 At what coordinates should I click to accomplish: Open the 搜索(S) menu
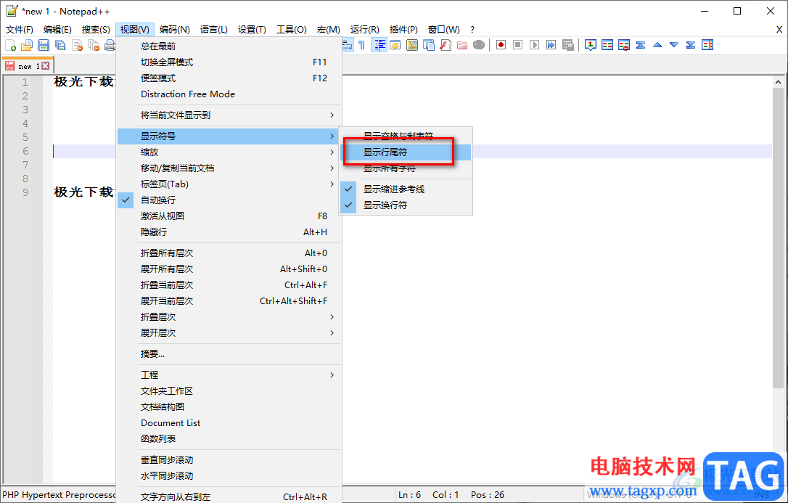(x=96, y=30)
